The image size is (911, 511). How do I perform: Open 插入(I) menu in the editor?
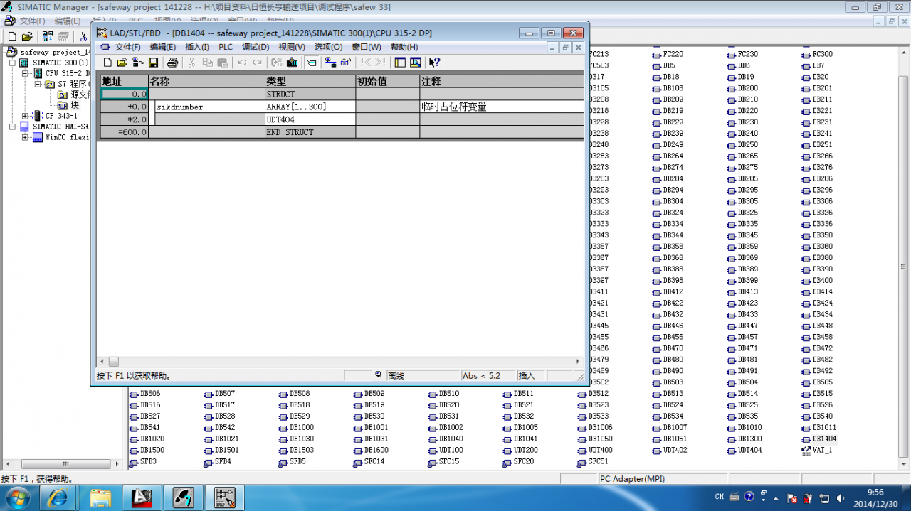pyautogui.click(x=197, y=47)
